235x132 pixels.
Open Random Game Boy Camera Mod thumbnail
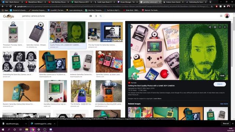pos(22,91)
